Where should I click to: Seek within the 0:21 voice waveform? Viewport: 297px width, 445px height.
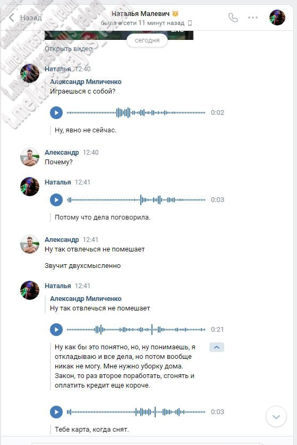[136, 330]
